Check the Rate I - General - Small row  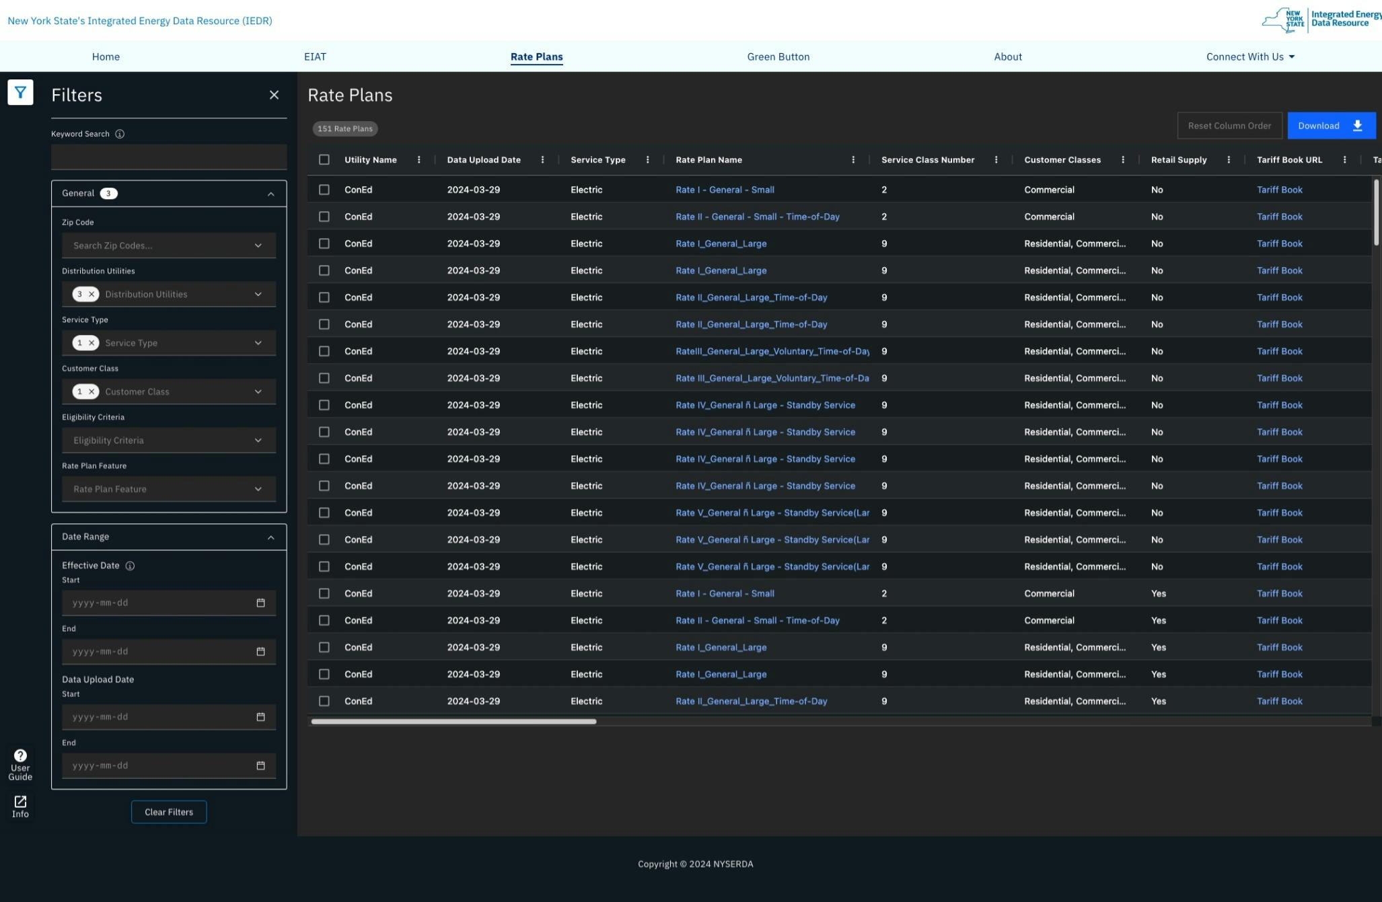click(x=324, y=190)
